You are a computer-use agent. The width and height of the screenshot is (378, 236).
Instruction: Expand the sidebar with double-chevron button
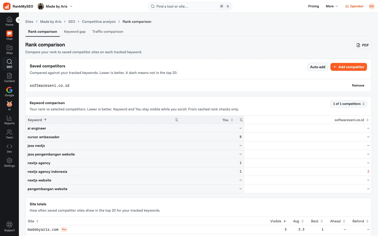point(19,20)
